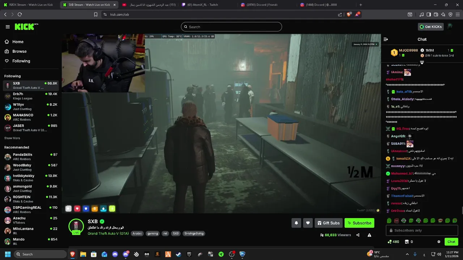This screenshot has height=260, width=463.
Task: Click the KICK logo
Action: click(x=26, y=27)
